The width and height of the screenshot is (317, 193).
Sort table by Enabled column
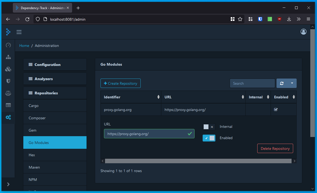pyautogui.click(x=284, y=97)
